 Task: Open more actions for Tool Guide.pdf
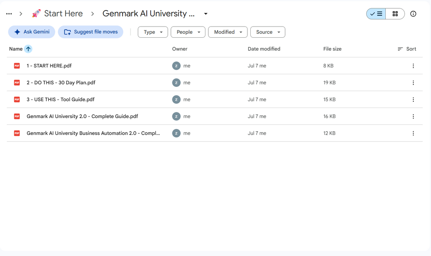pos(413,100)
